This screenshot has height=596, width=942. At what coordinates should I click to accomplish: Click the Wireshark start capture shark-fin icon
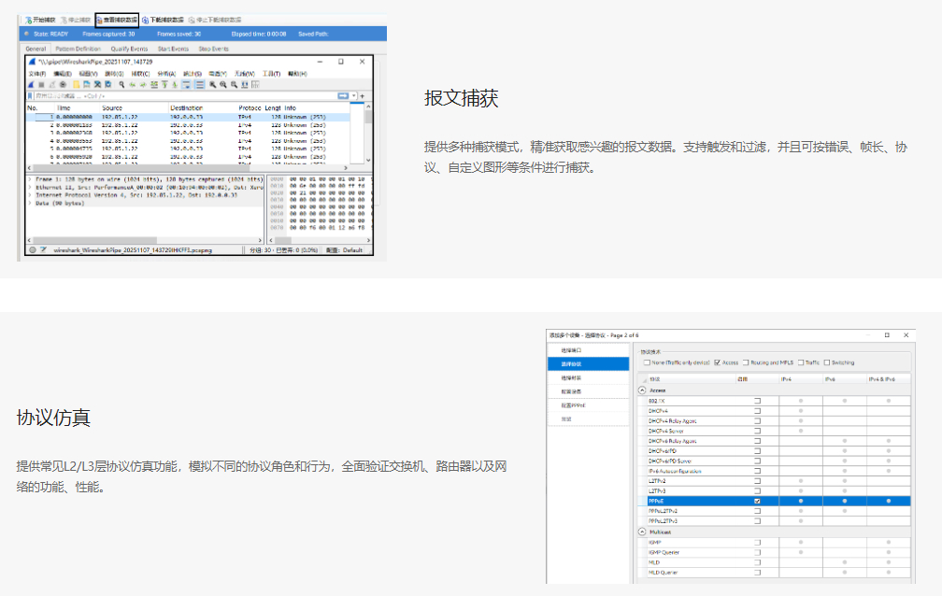(x=32, y=84)
